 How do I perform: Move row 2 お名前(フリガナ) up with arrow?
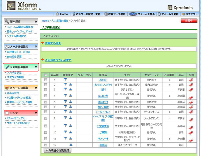[71, 84]
